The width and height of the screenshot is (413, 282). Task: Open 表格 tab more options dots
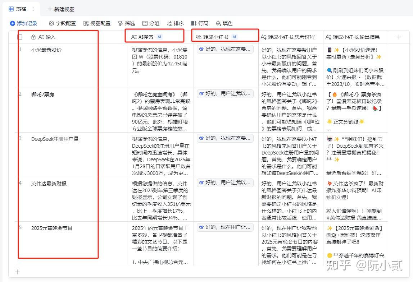click(33, 9)
